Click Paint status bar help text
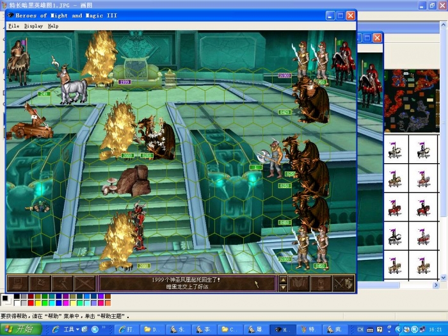Screen dimensions: 448x336 pyautogui.click(x=65, y=316)
